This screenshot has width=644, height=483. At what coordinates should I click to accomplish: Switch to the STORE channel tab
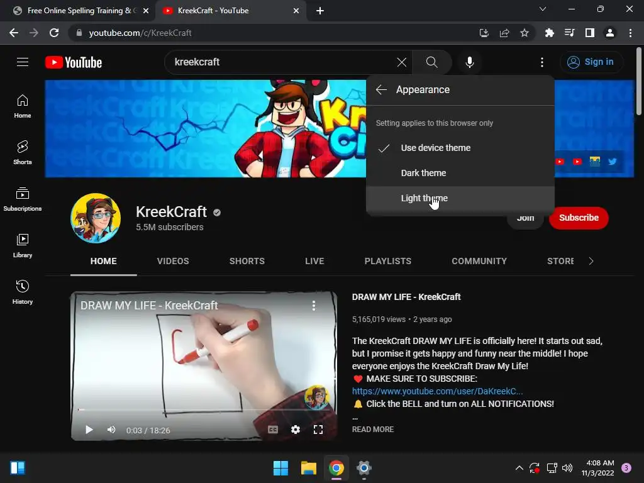click(560, 261)
